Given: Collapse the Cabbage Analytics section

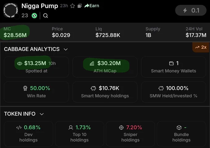Looking at the screenshot, I should coord(65,49).
